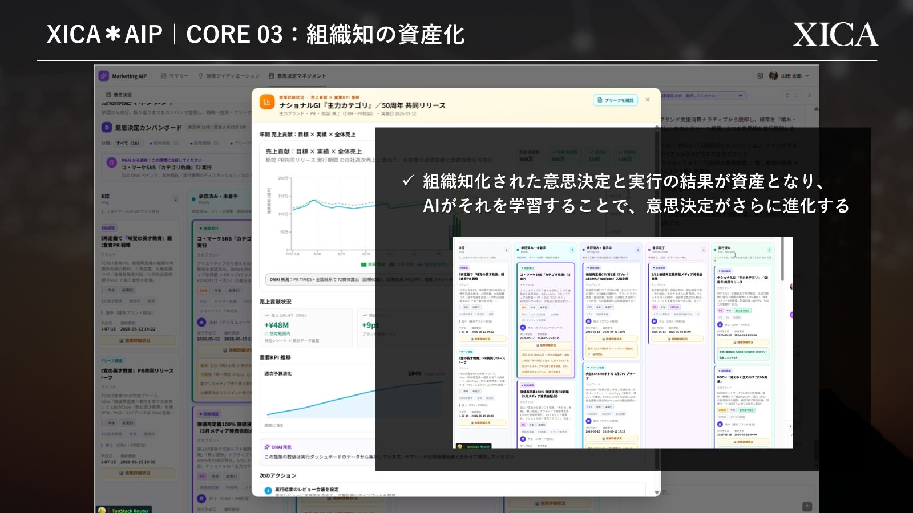This screenshot has width=913, height=513.
Task: Open the 施策アイディエーション tab
Action: pos(229,76)
